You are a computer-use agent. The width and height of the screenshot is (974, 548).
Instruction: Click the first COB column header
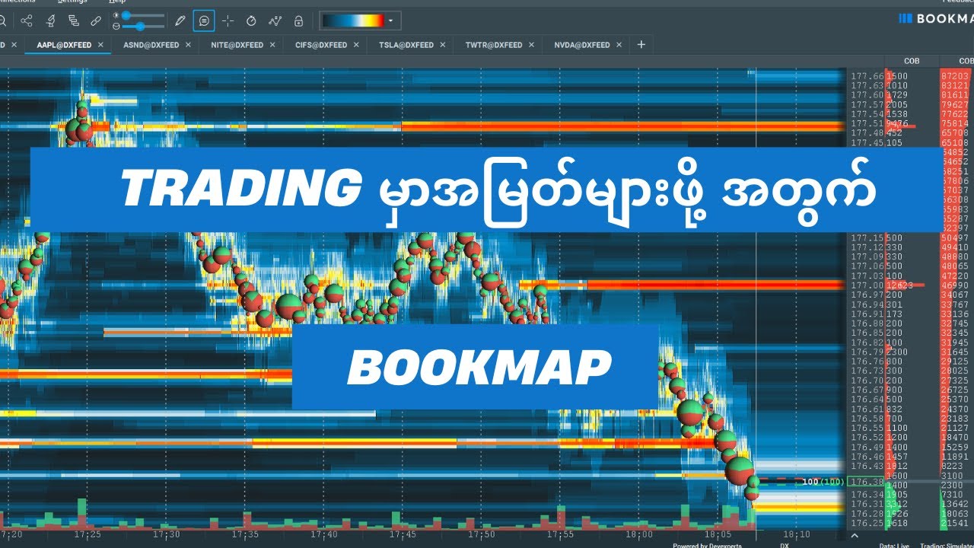912,61
